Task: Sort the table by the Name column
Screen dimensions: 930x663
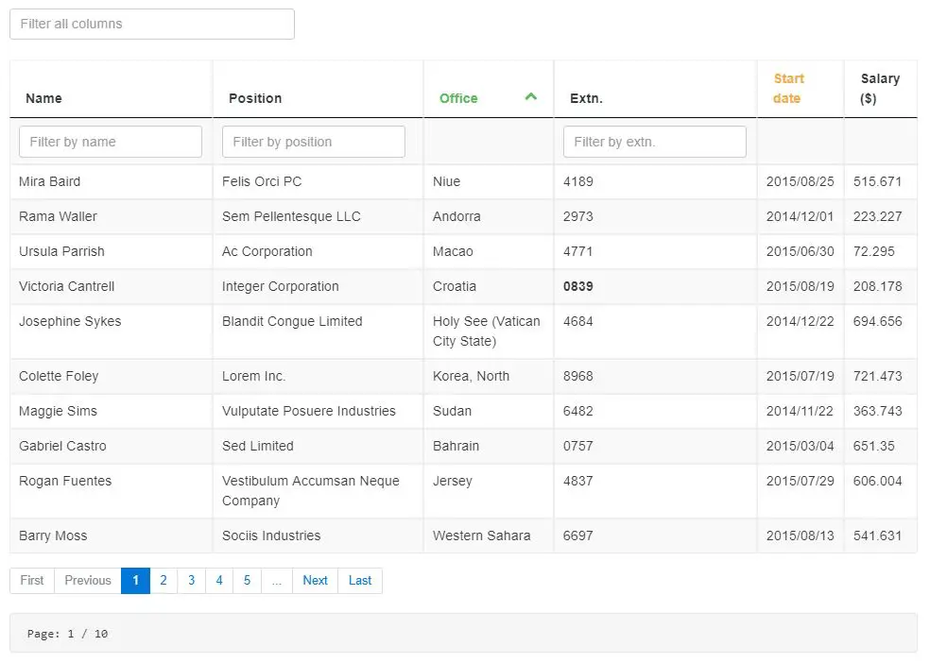Action: 43,97
